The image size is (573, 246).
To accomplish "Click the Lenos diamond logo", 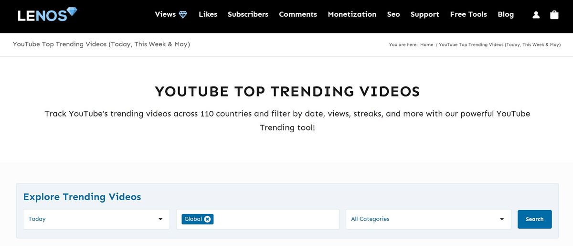I will click(47, 14).
